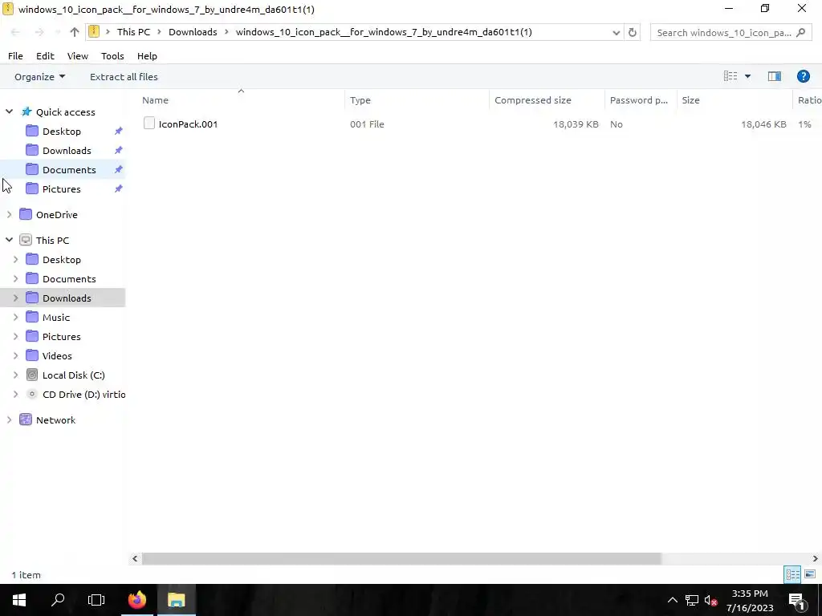Sort by the Password protected column header
This screenshot has height=616, width=822.
tap(640, 100)
